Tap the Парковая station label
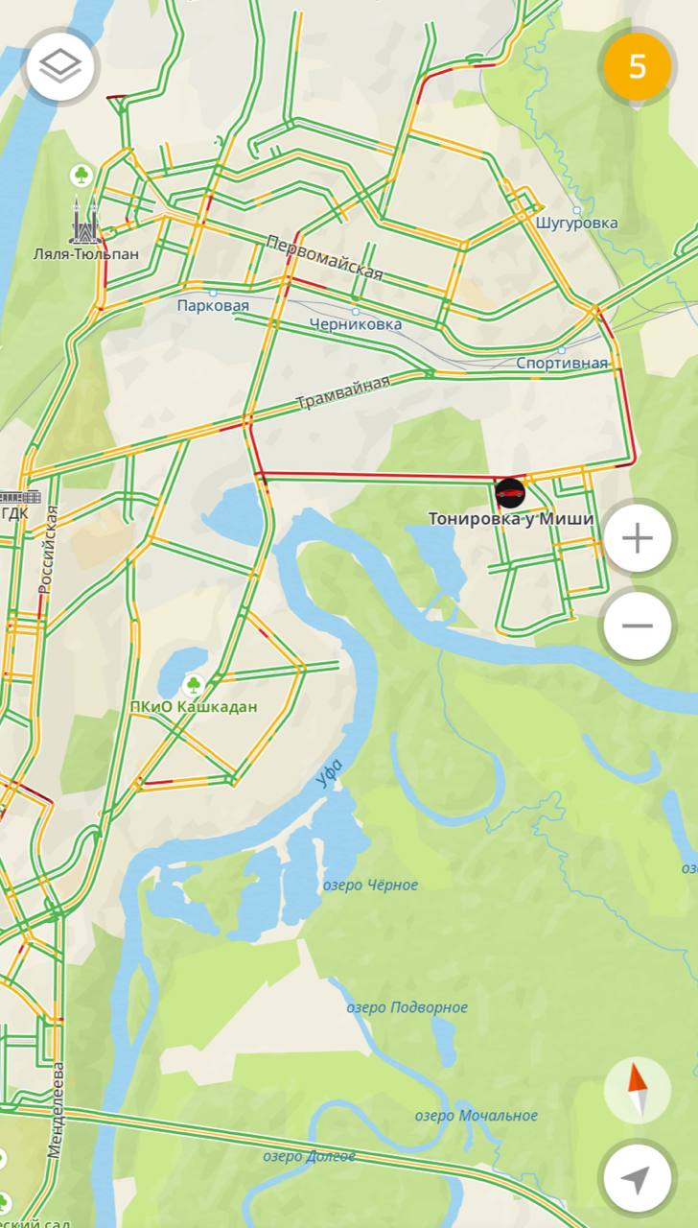 pos(213,305)
